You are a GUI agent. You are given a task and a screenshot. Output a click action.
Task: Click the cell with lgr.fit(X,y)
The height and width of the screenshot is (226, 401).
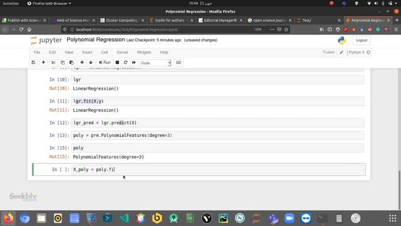pos(217,101)
